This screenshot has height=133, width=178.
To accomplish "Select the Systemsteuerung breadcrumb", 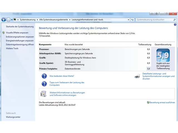I will point(28,20).
